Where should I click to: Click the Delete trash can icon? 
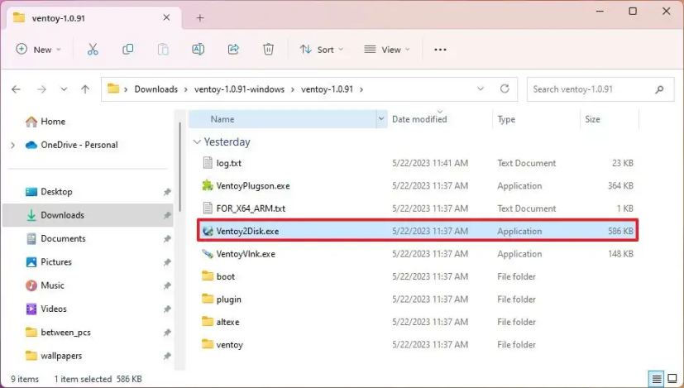268,50
